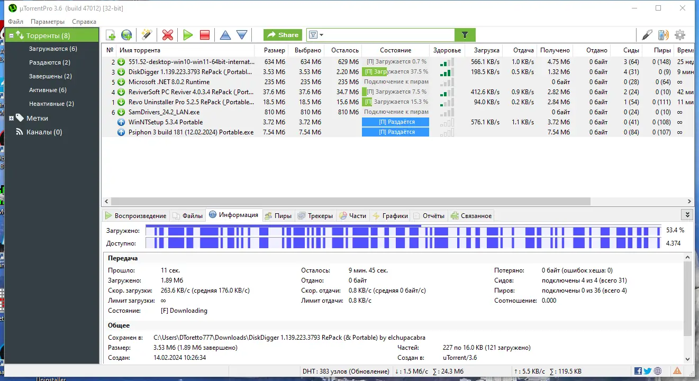Move torrent down the queue with arrow
This screenshot has height=381, width=699.
tap(242, 35)
